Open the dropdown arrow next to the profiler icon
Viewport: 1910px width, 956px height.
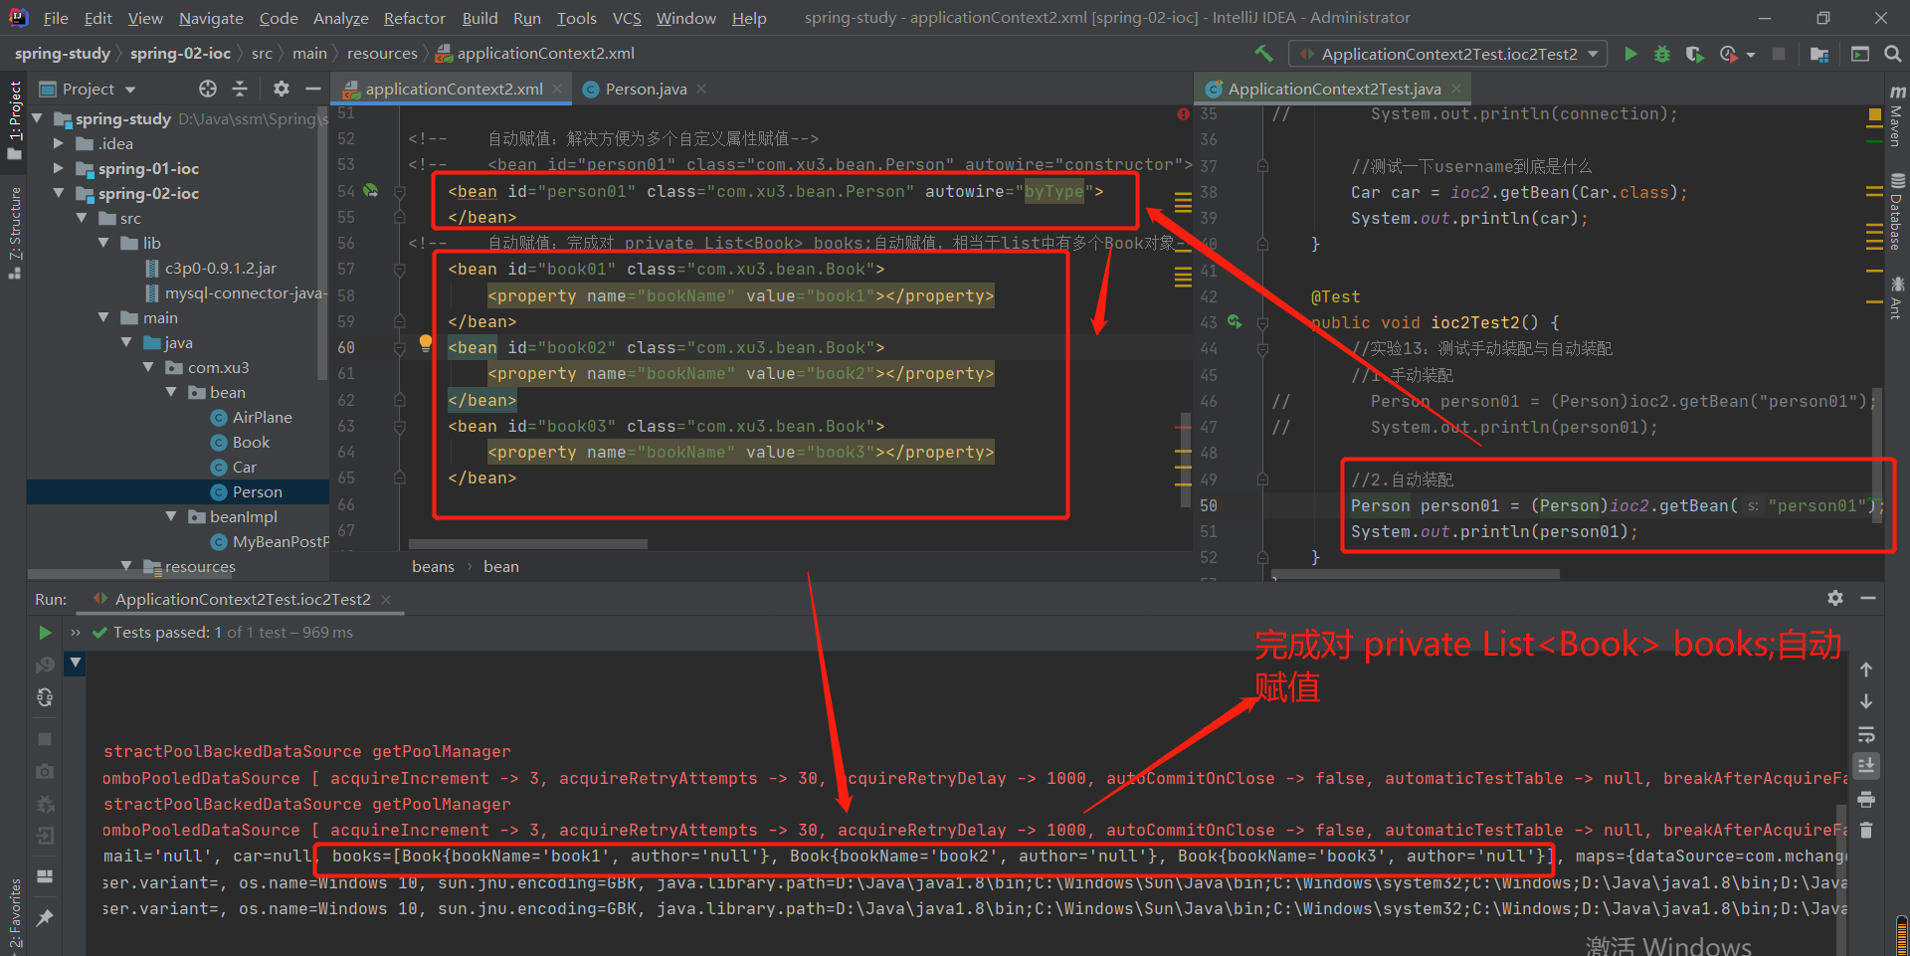point(1751,55)
